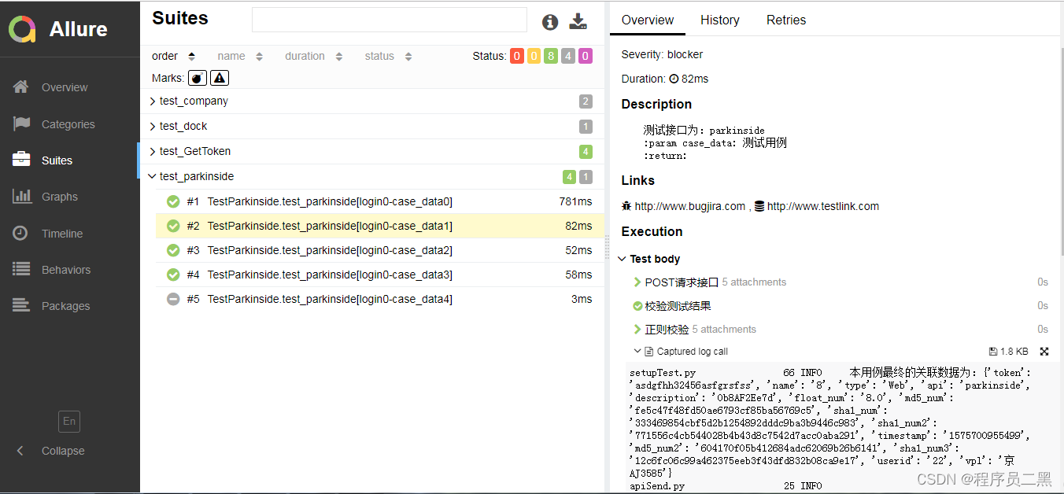Open Categories via flag icon

coord(21,124)
